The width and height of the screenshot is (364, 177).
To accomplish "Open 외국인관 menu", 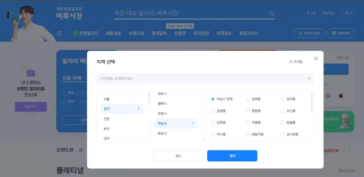I will point(201,34).
